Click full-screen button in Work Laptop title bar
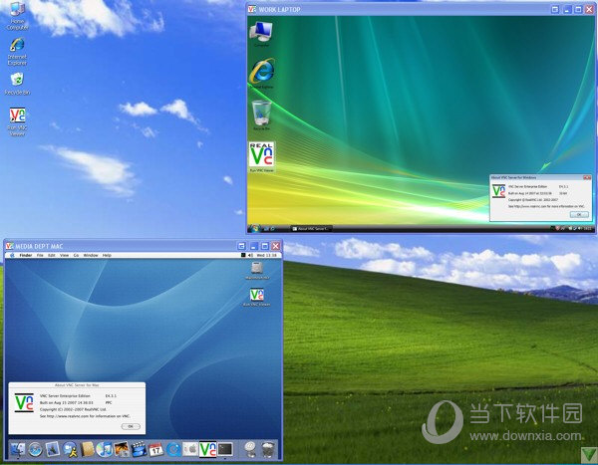Screen dimensions: 598x465 [555, 10]
